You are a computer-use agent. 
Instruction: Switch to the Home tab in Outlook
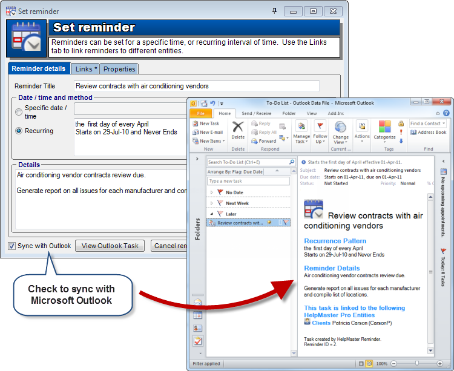(x=225, y=113)
